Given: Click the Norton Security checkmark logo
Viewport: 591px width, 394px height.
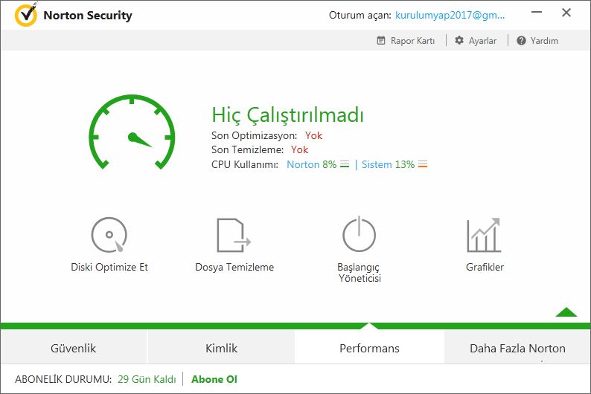Looking at the screenshot, I should (25, 16).
